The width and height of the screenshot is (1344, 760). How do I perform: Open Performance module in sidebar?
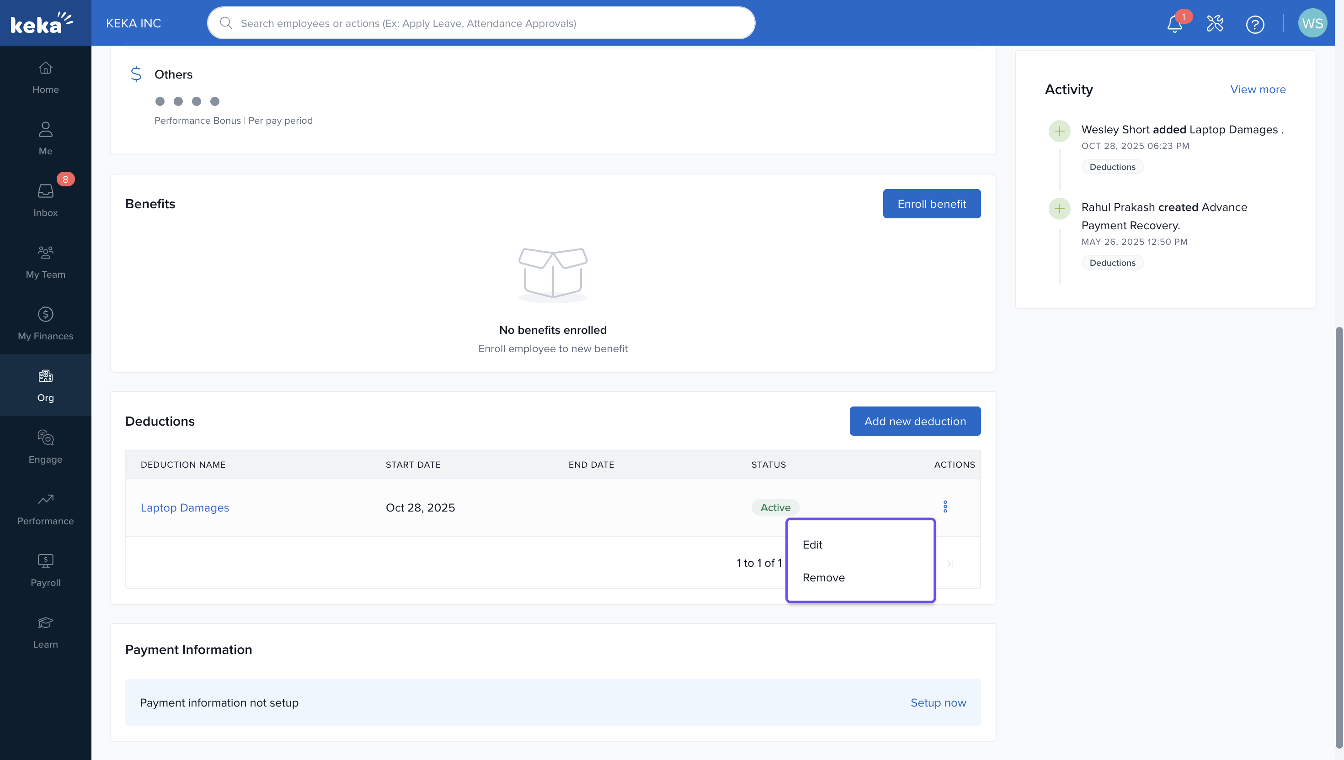45,509
